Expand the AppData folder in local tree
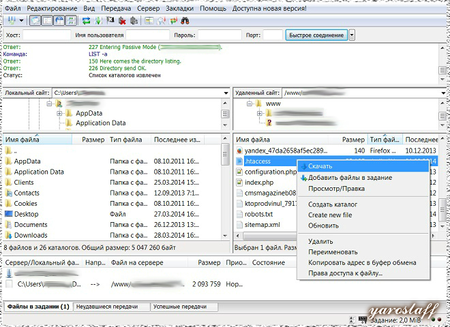This screenshot has width=450, height=327. pos(59,113)
